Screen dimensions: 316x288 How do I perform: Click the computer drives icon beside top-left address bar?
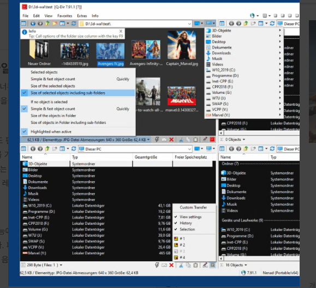pos(209,23)
